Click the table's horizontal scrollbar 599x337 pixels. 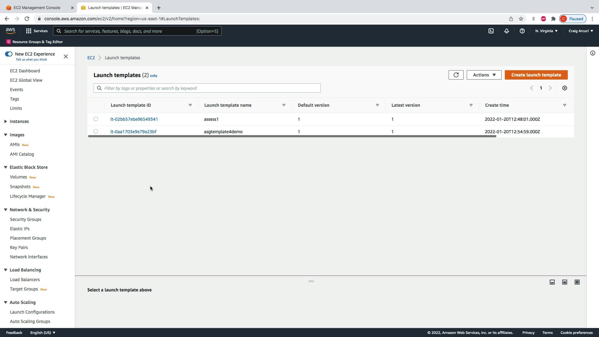[292, 136]
